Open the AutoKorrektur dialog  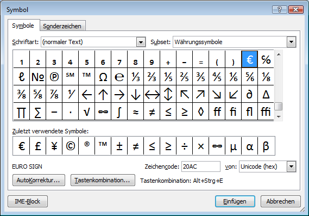pyautogui.click(x=39, y=180)
